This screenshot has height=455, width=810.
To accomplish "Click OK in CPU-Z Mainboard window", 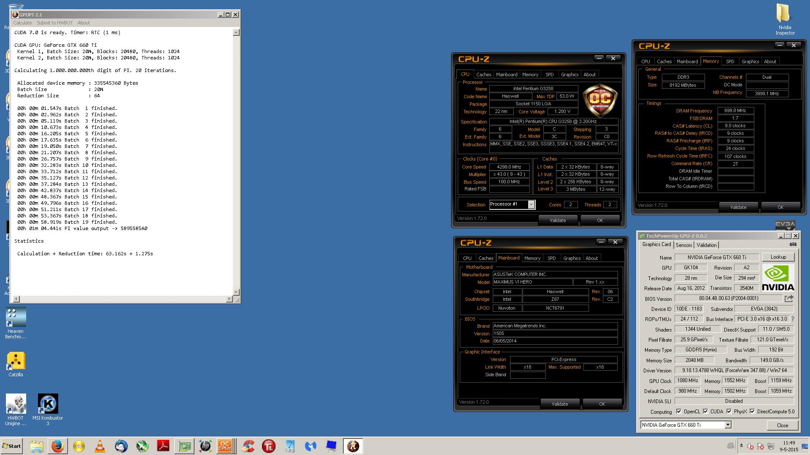I will pyautogui.click(x=602, y=404).
